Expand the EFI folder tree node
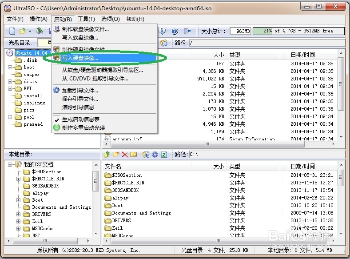The height and width of the screenshot is (259, 350). click(x=10, y=89)
